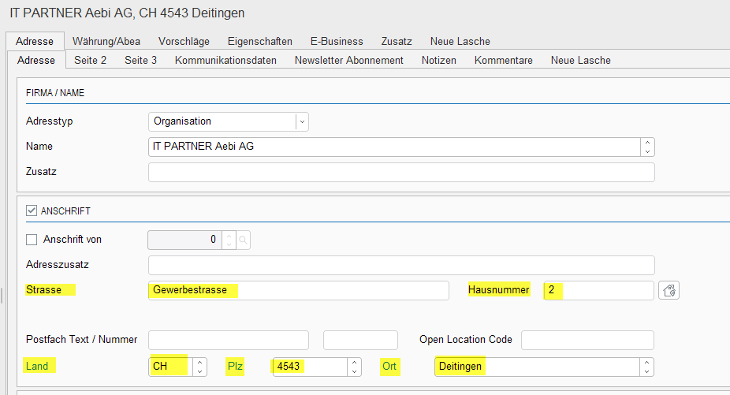730x395 pixels.
Task: Click the Strasse field Gewerbestrasse
Action: (299, 290)
